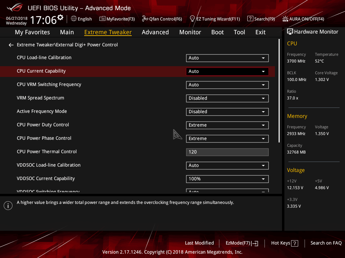Select CPU Current Capability row label
This screenshot has height=258, width=345.
(41, 71)
